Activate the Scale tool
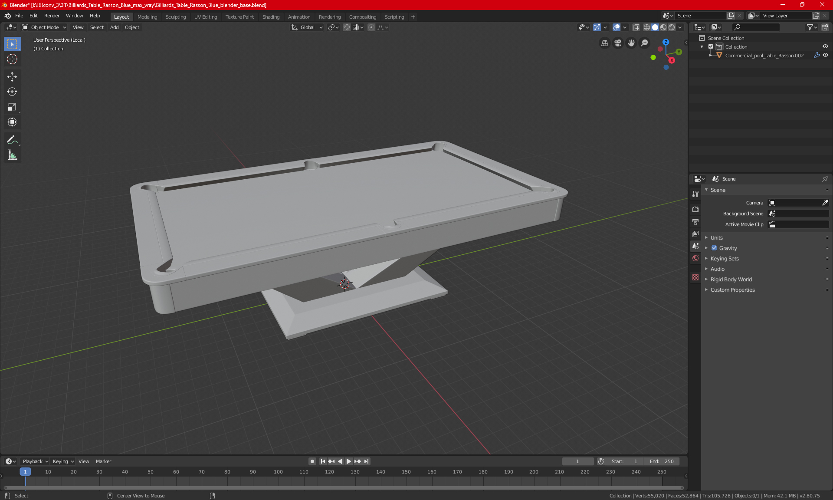The height and width of the screenshot is (500, 833). 12,107
